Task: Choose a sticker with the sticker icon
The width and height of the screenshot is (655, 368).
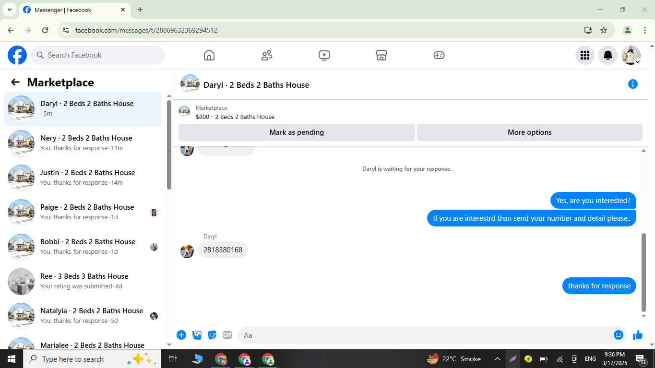Action: (x=212, y=335)
